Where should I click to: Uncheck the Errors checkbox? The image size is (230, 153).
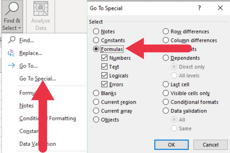pos(104,84)
